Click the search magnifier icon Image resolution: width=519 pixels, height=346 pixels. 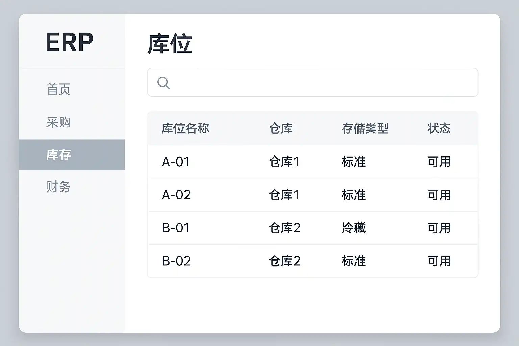point(164,83)
